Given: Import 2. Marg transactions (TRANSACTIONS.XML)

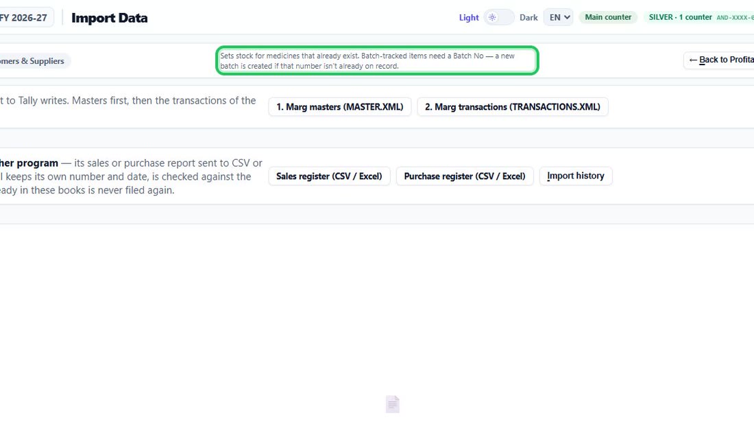Looking at the screenshot, I should click(513, 107).
